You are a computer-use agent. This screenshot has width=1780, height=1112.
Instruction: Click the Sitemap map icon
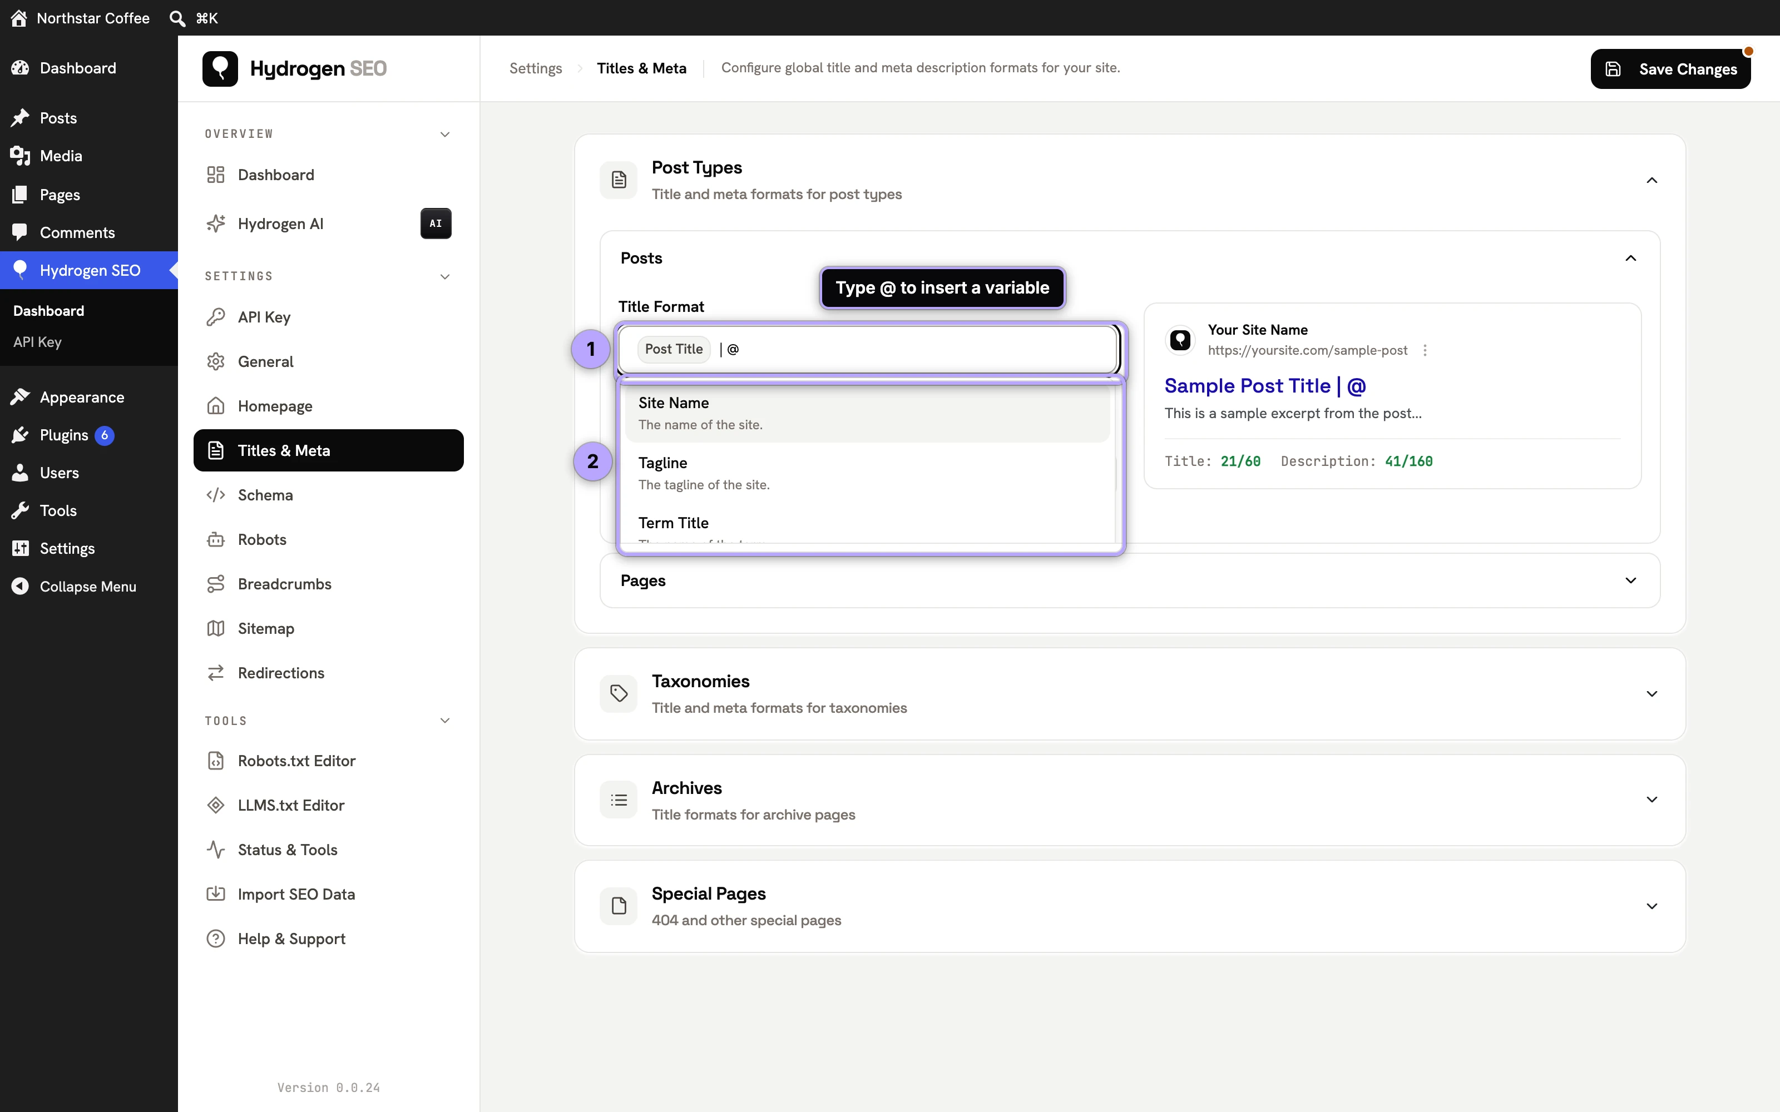coord(215,629)
